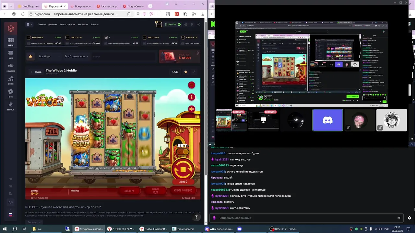Open the help question mark button
Screen dimensions: 415x233
tap(196, 217)
